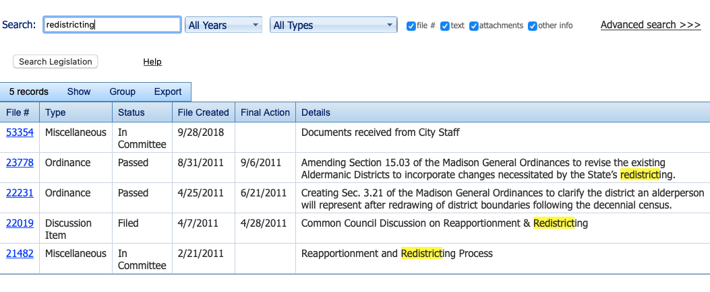Open file number 53354
710x292 pixels.
(x=20, y=133)
